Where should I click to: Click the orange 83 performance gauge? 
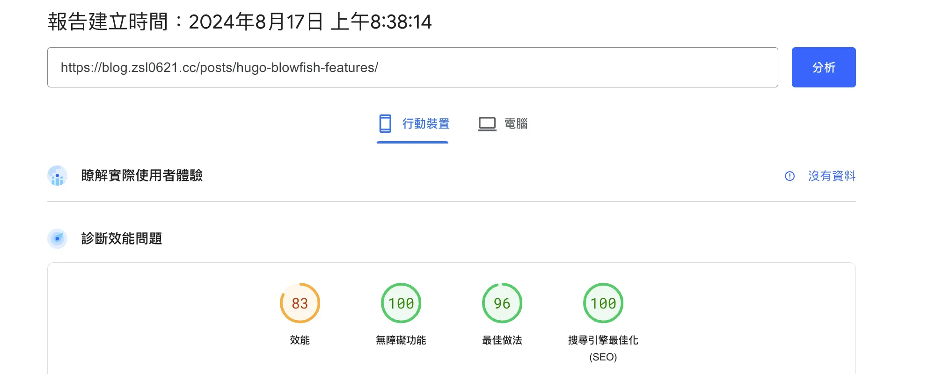point(300,303)
